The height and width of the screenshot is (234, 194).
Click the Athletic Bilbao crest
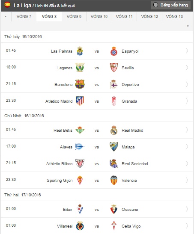80,163
